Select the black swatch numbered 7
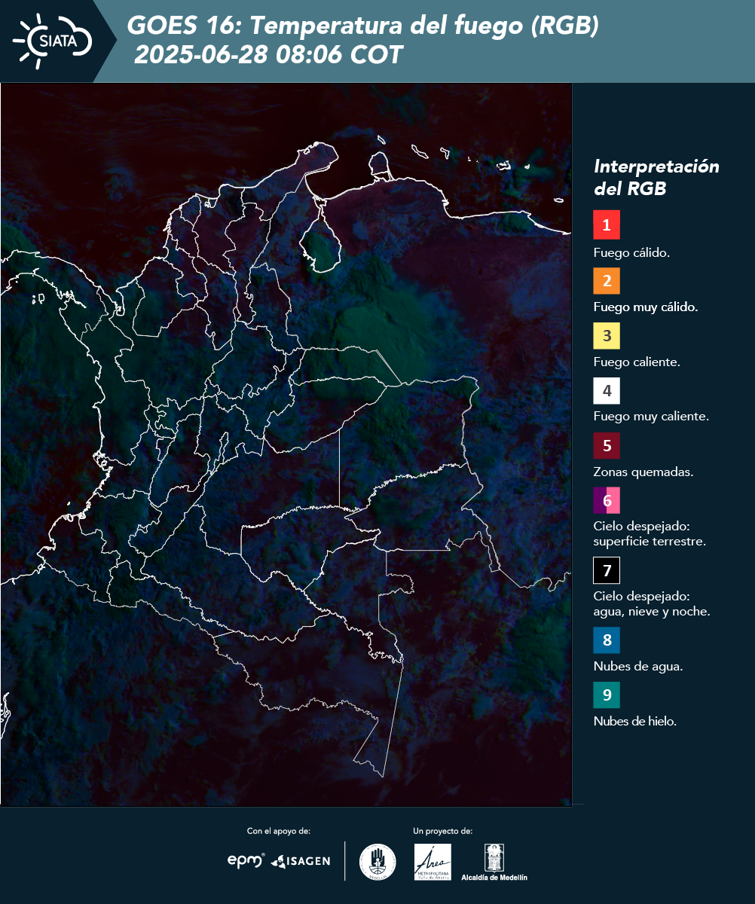 coord(607,570)
